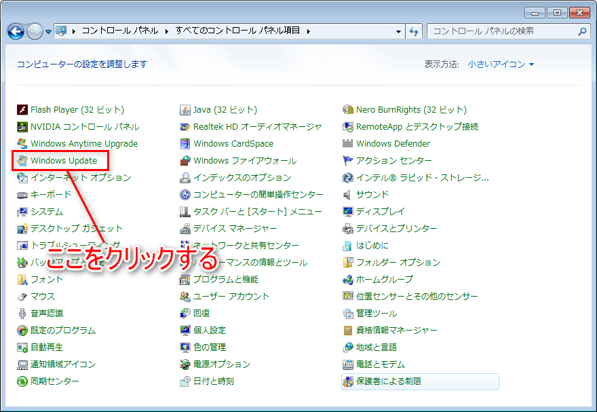Click the Windows Anytime Upgrade icon
597x412 pixels.
coord(22,143)
